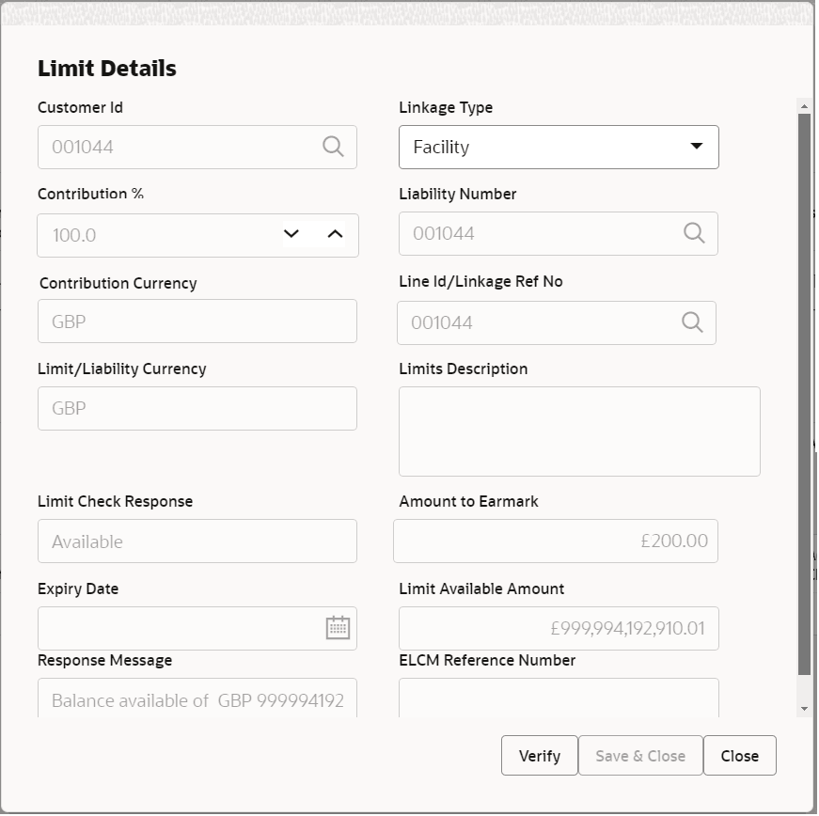
Task: Open the Linkage Type dropdown showing Facility
Action: point(559,147)
